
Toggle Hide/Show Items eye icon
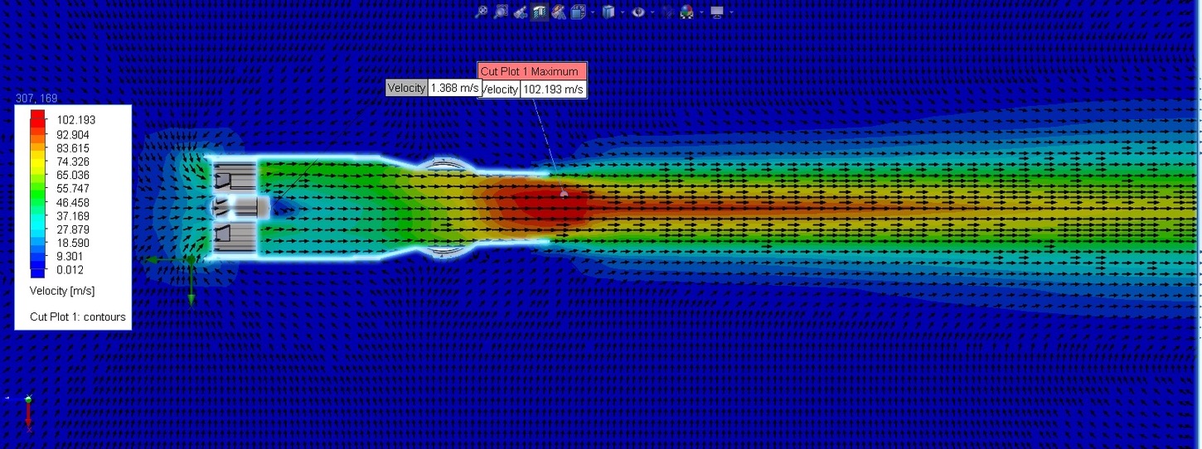(x=638, y=12)
